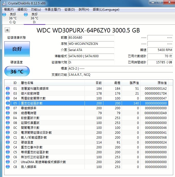The height and width of the screenshot is (177, 175).
Task: Click status orb of attribute 07
Action: (8, 108)
